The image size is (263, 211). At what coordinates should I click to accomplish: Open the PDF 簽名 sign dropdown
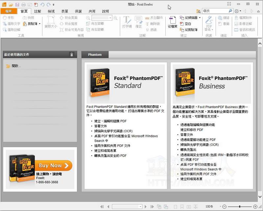click(209, 24)
